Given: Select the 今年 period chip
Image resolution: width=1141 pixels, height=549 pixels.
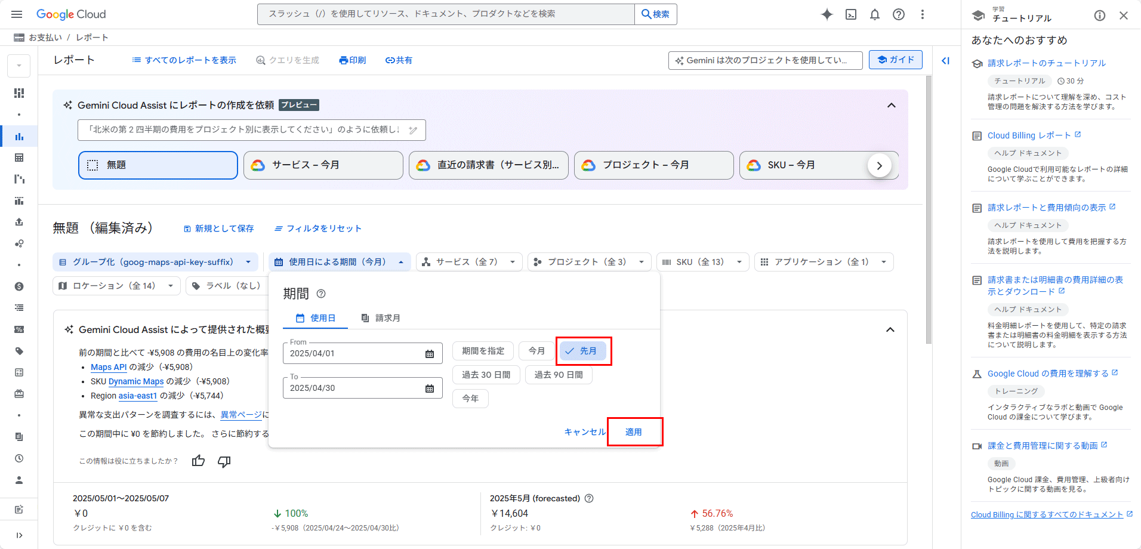Looking at the screenshot, I should [x=470, y=398].
